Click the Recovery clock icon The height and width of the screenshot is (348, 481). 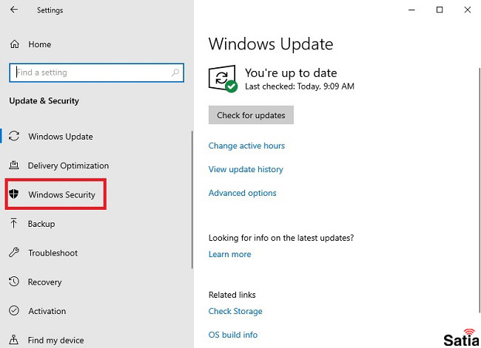click(14, 282)
